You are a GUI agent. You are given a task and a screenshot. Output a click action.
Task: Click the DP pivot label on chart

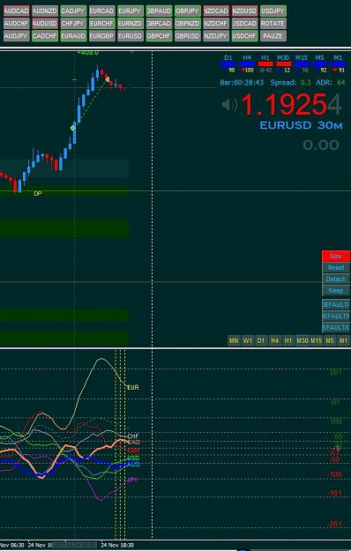(x=38, y=194)
